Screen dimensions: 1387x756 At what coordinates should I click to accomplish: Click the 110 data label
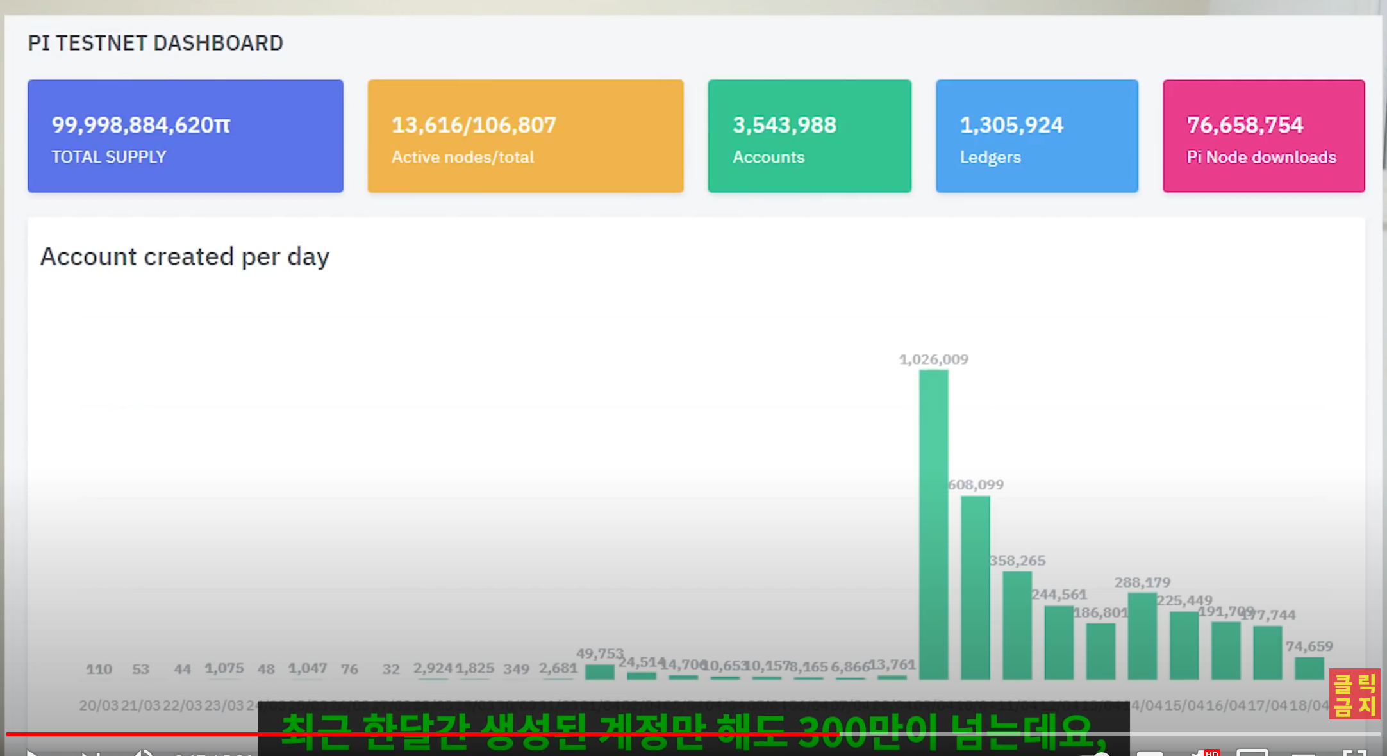[99, 670]
